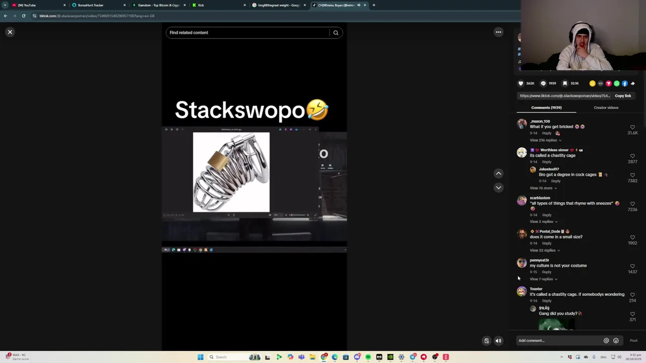The width and height of the screenshot is (646, 363).
Task: Click the Post comment button
Action: point(633,341)
